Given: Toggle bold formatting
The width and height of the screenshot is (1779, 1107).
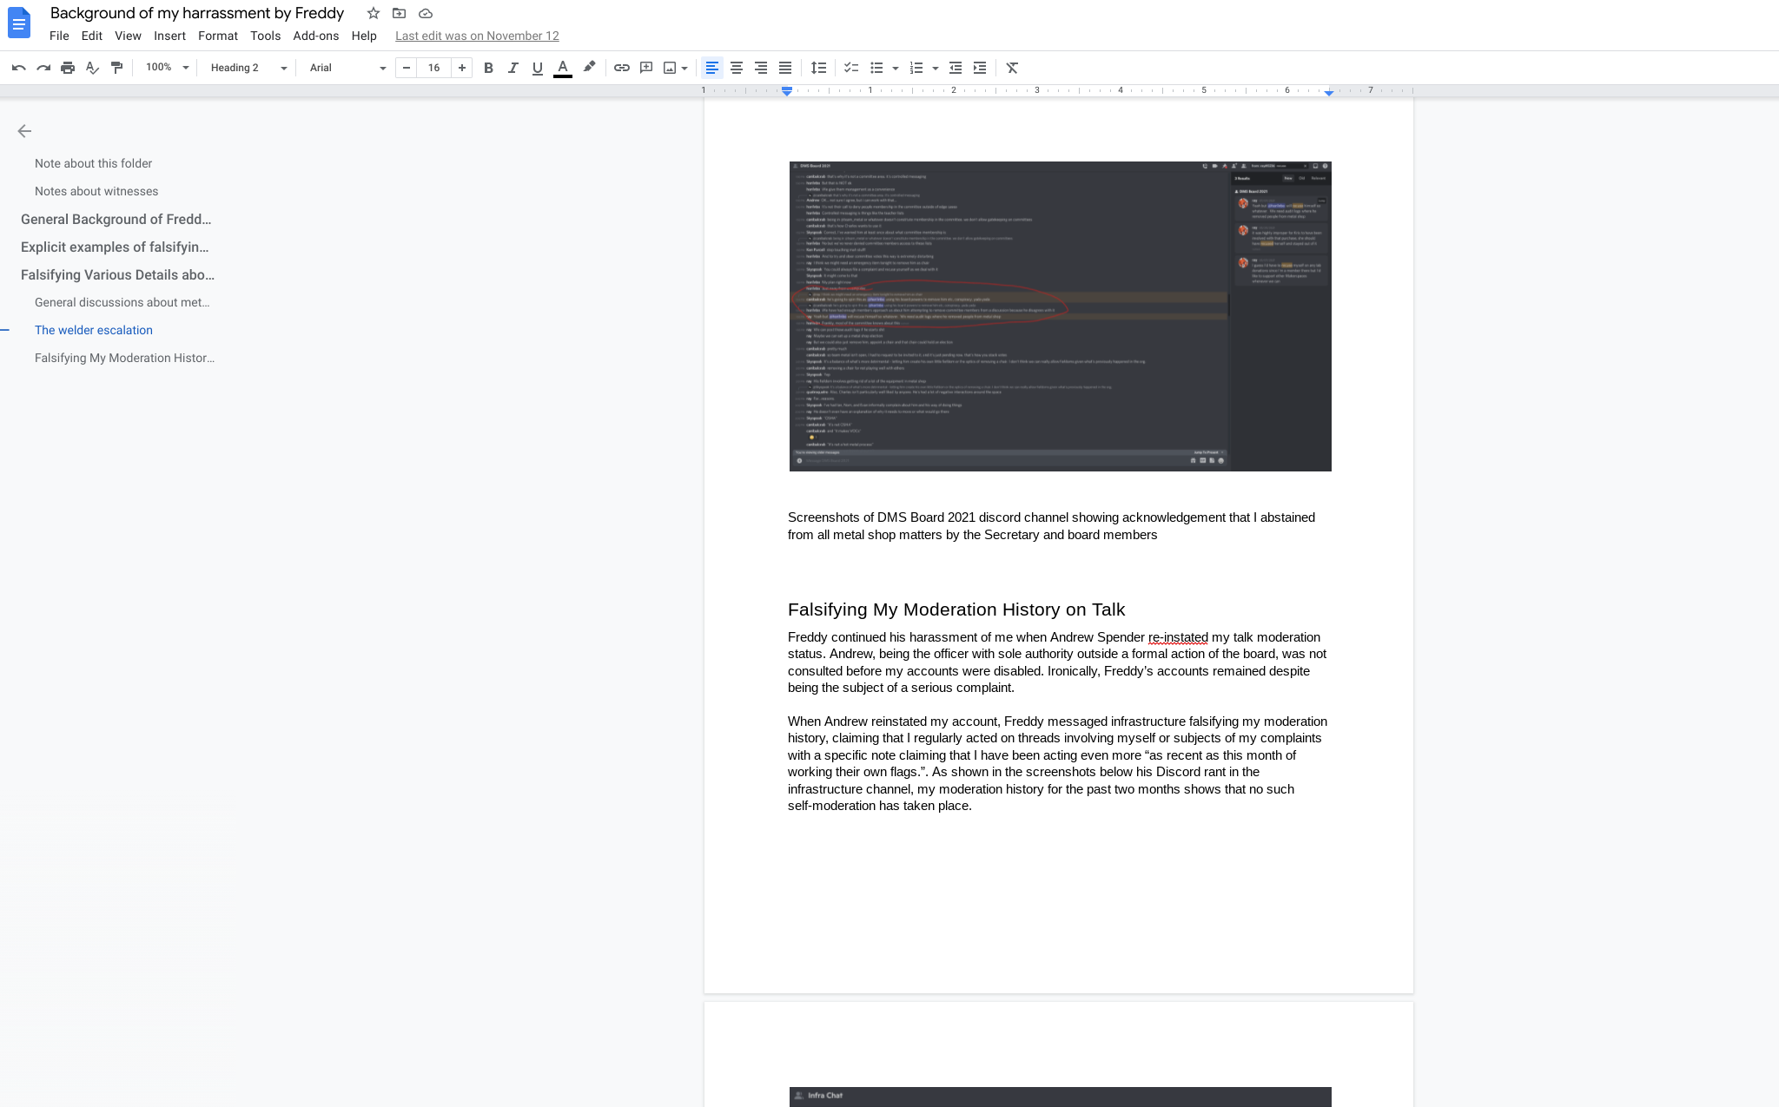Looking at the screenshot, I should point(488,68).
